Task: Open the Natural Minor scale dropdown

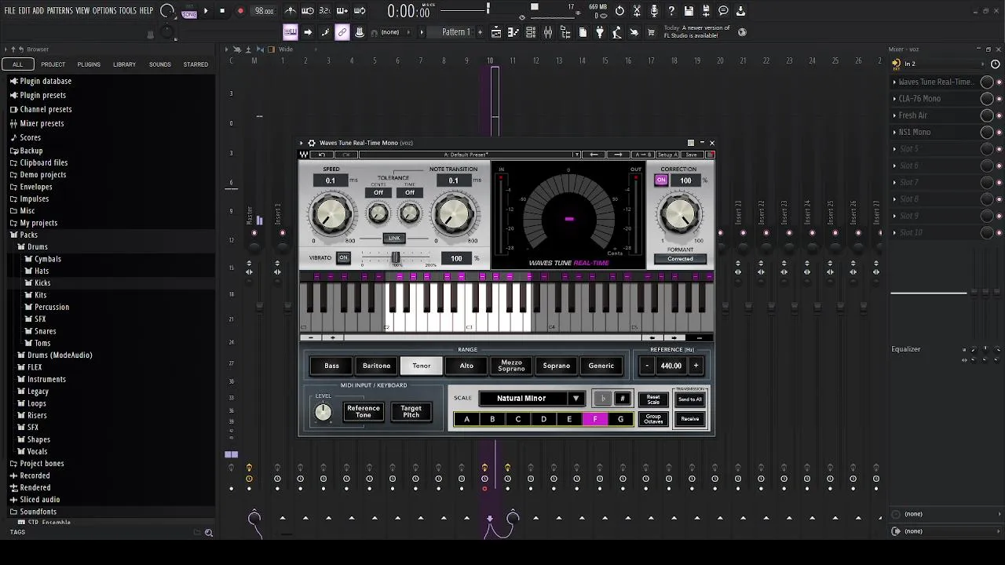Action: (x=532, y=399)
